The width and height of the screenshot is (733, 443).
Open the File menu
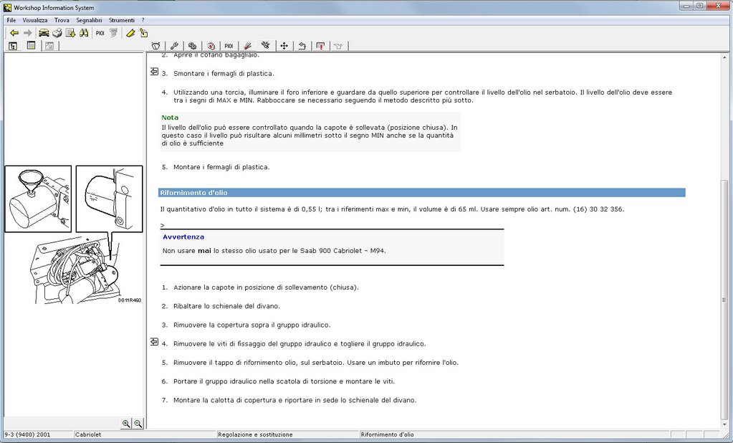coord(11,20)
